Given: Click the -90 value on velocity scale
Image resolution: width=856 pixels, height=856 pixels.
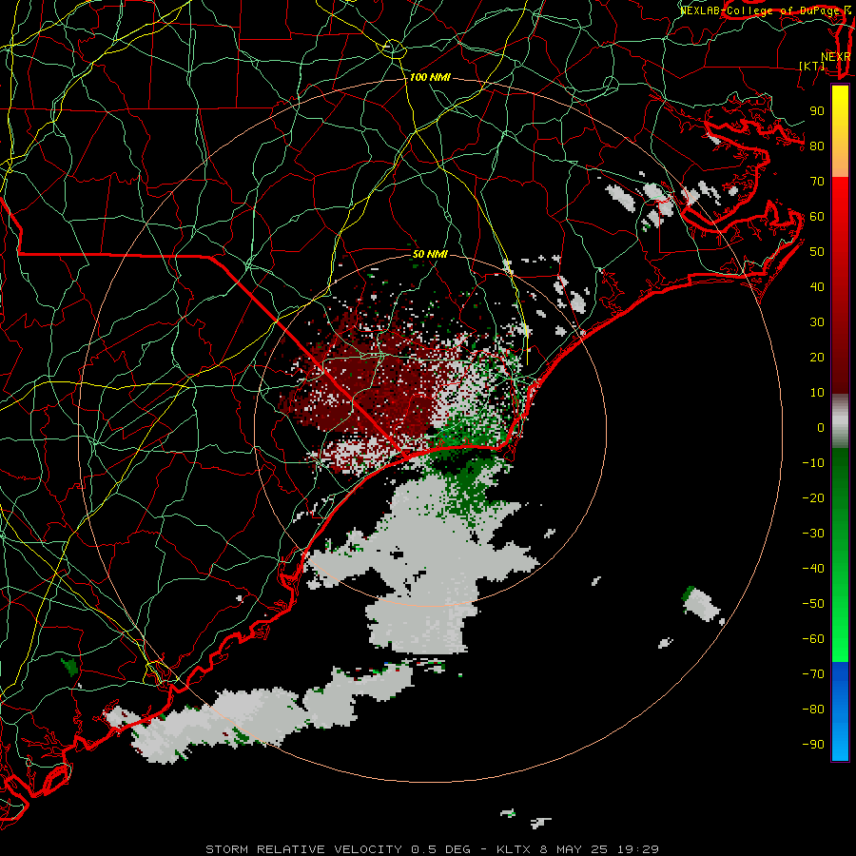Looking at the screenshot, I should click(x=813, y=745).
